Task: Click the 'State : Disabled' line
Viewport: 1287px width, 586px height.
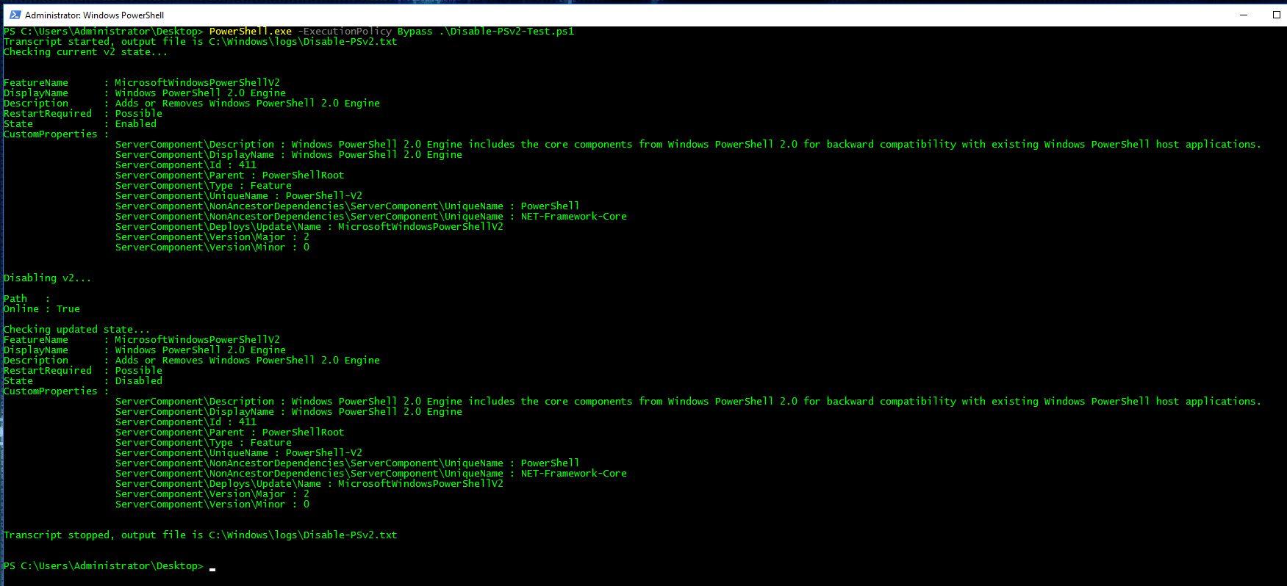Action: [82, 381]
